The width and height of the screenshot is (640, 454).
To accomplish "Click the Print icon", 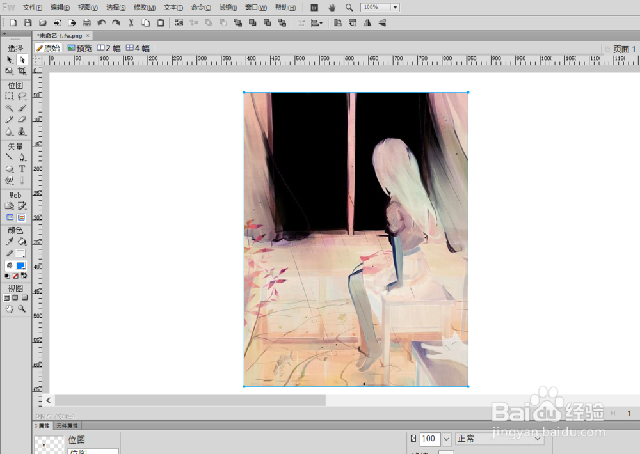I will pyautogui.click(x=86, y=23).
